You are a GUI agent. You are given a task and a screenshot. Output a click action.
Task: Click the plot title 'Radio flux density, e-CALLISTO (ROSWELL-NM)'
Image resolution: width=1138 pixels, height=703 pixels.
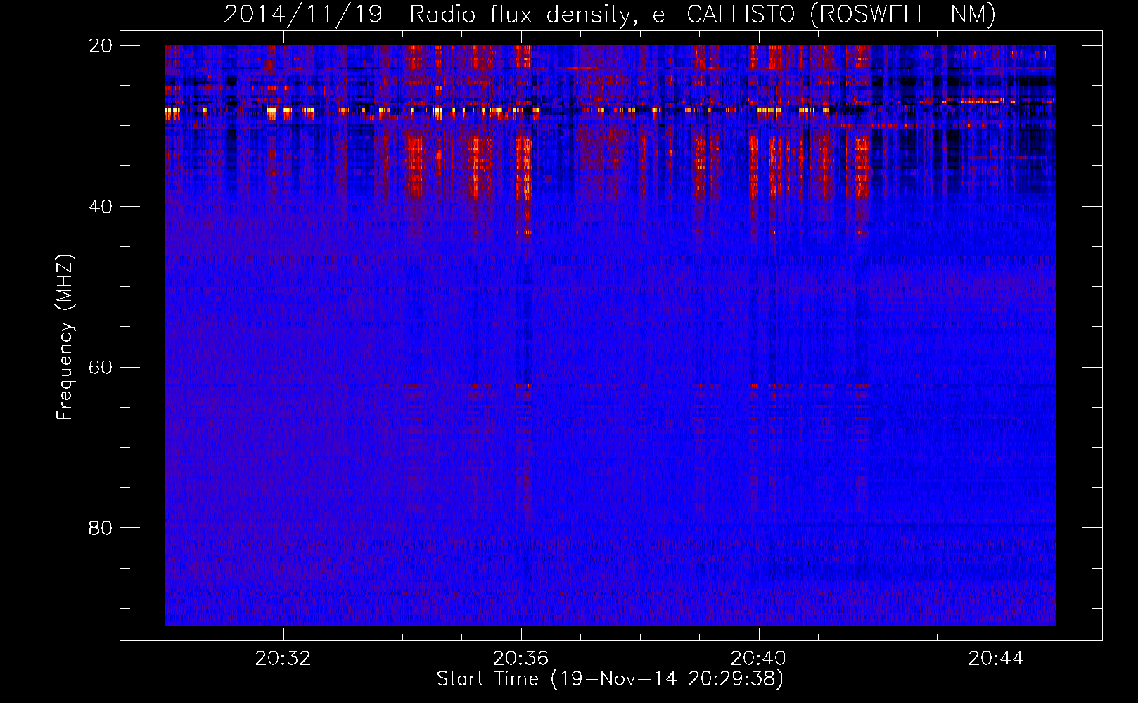pos(703,14)
